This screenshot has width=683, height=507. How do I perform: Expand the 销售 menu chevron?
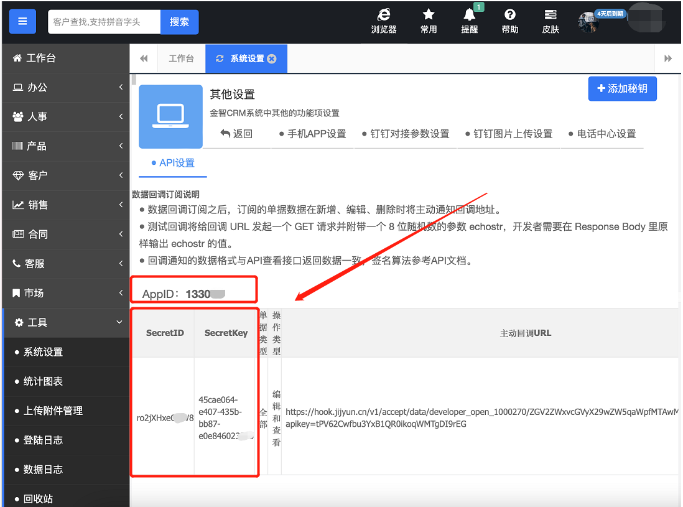pyautogui.click(x=121, y=204)
